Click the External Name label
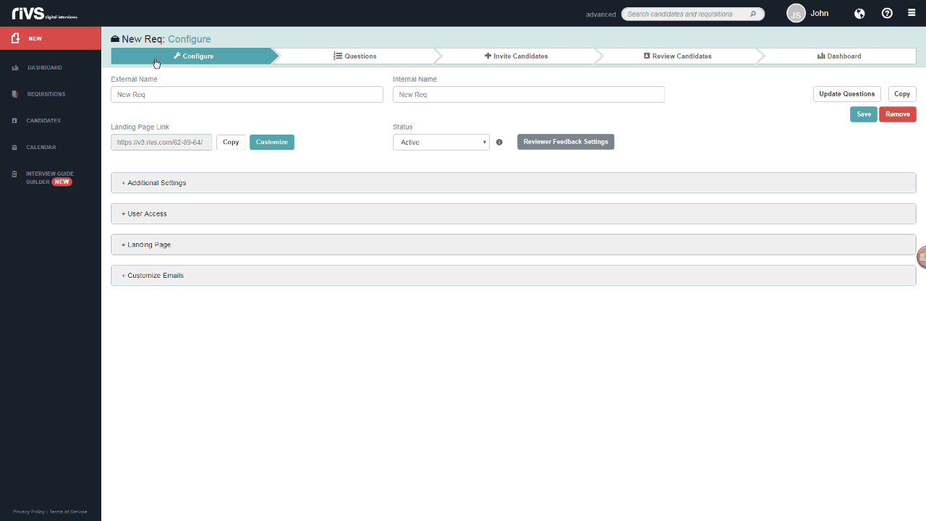Viewport: 926px width, 521px height. [x=134, y=80]
